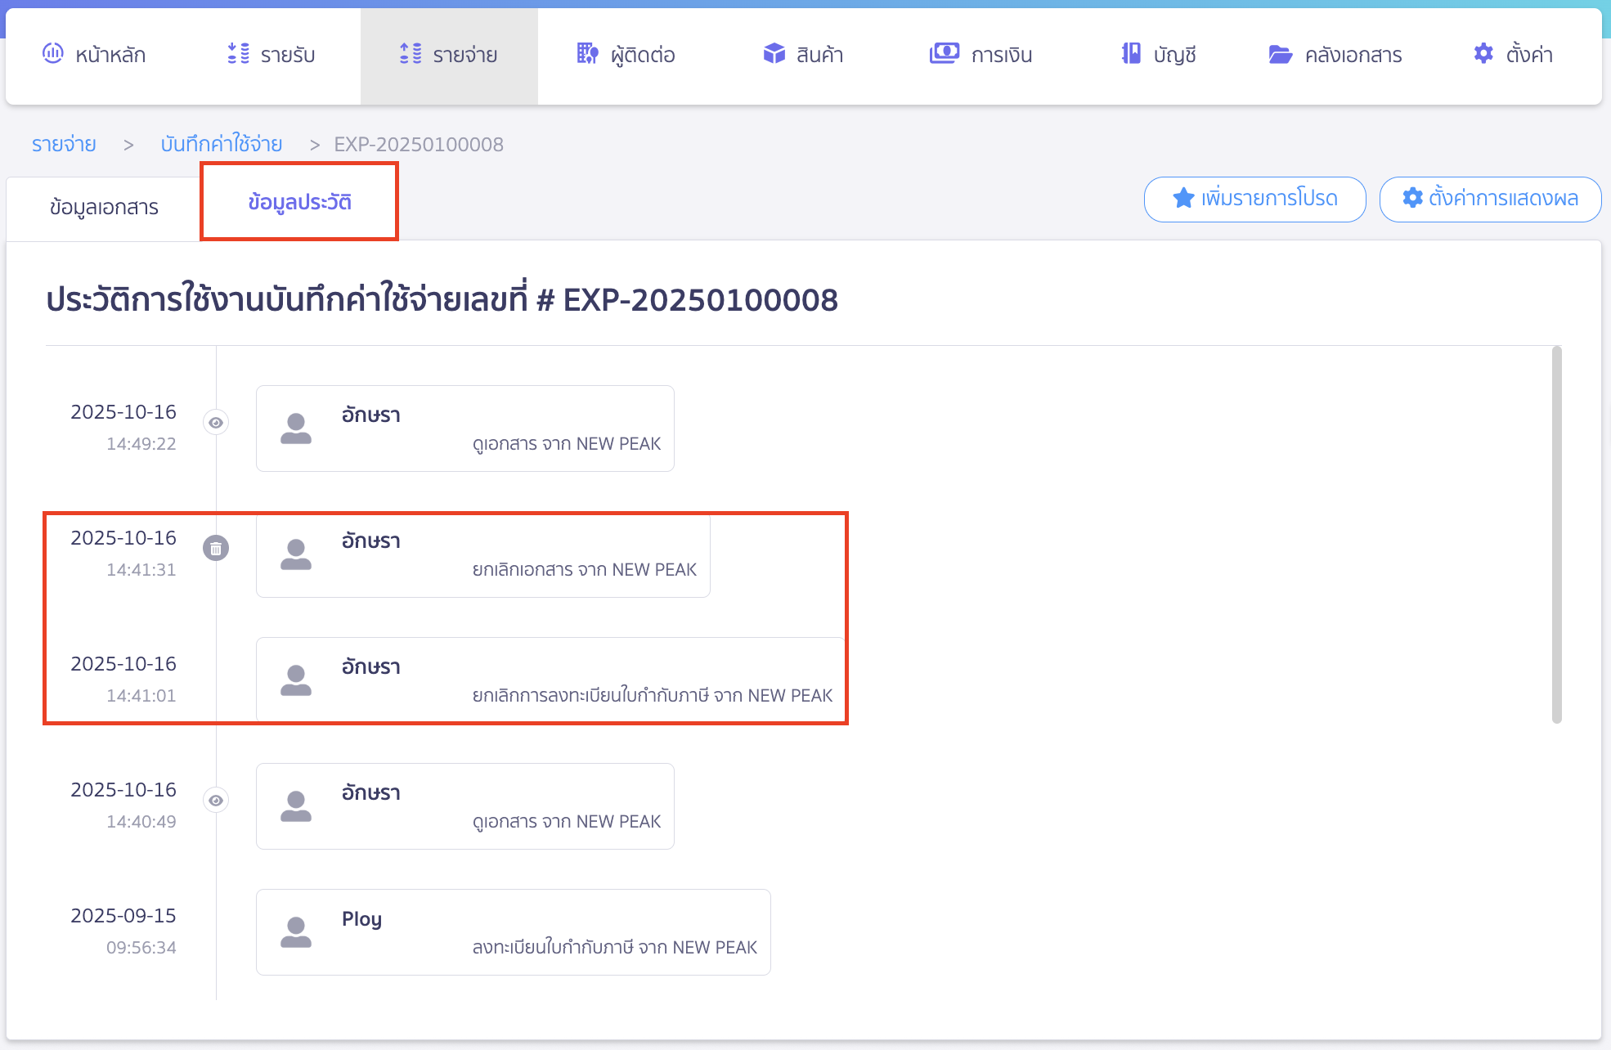Select the บัญชี accounting ledger icon
The image size is (1611, 1050).
point(1130,54)
